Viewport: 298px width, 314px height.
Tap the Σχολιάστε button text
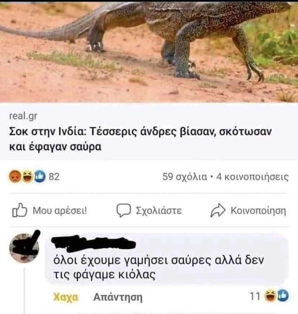[159, 211]
